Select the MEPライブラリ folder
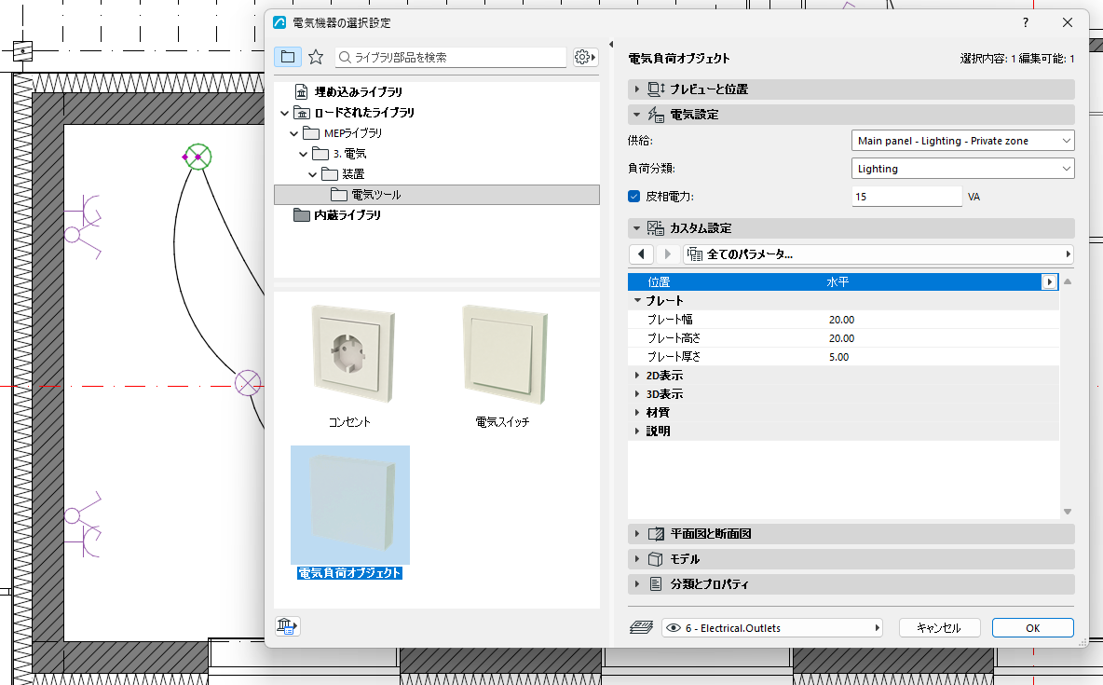Viewport: 1103px width, 685px height. (352, 133)
